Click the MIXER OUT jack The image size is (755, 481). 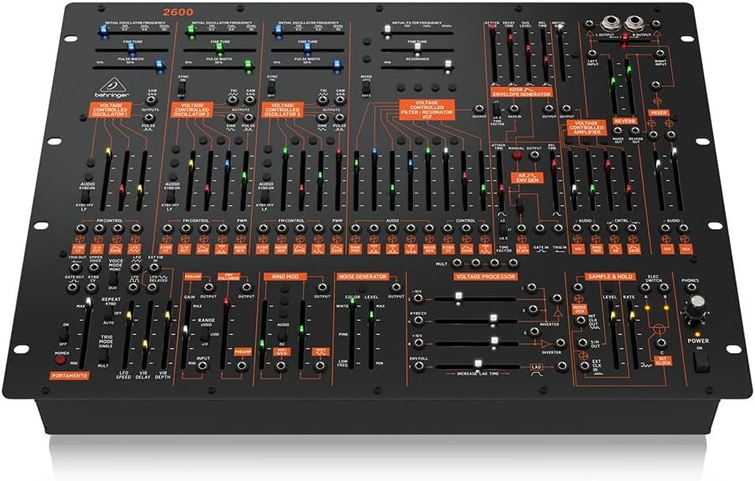[618, 130]
